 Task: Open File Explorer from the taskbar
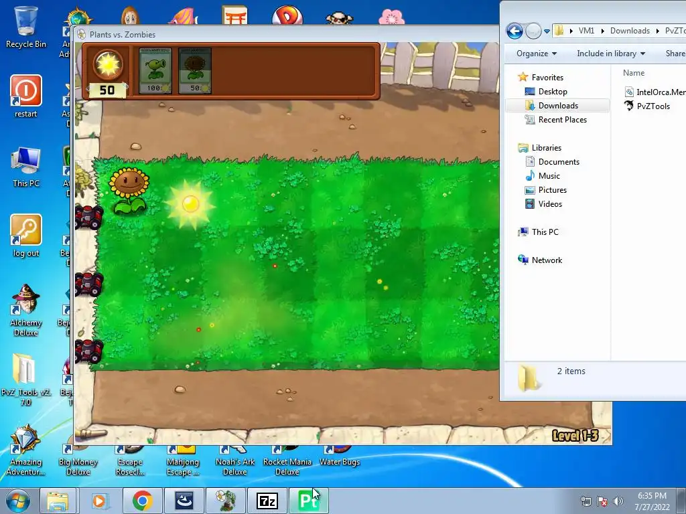click(58, 501)
